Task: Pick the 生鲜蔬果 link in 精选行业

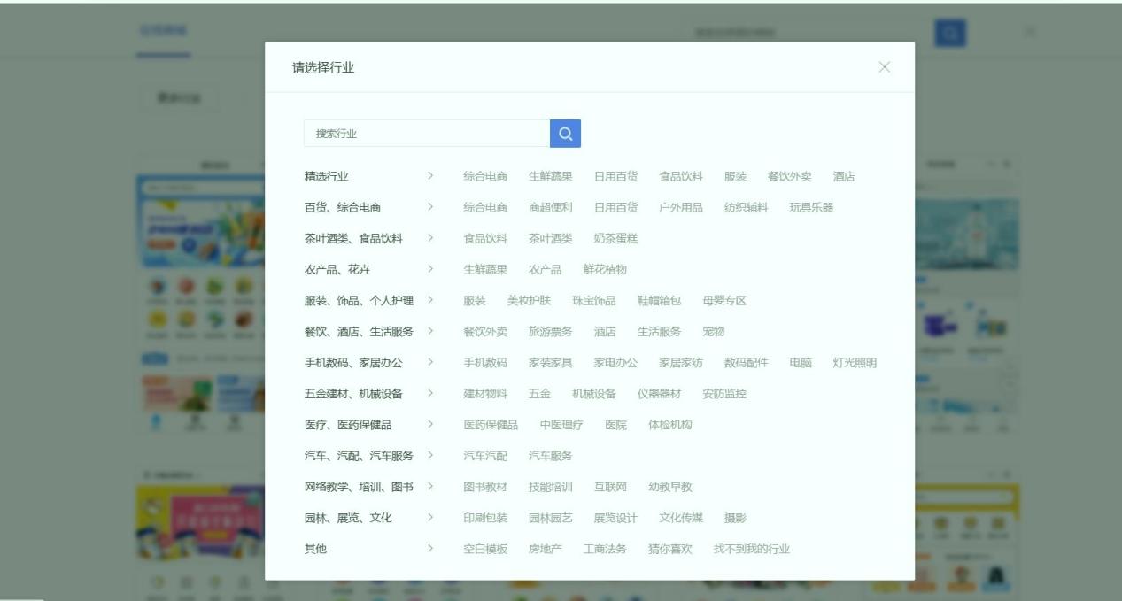Action: [551, 176]
